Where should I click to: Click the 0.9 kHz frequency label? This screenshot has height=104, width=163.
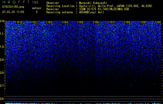[2, 60]
